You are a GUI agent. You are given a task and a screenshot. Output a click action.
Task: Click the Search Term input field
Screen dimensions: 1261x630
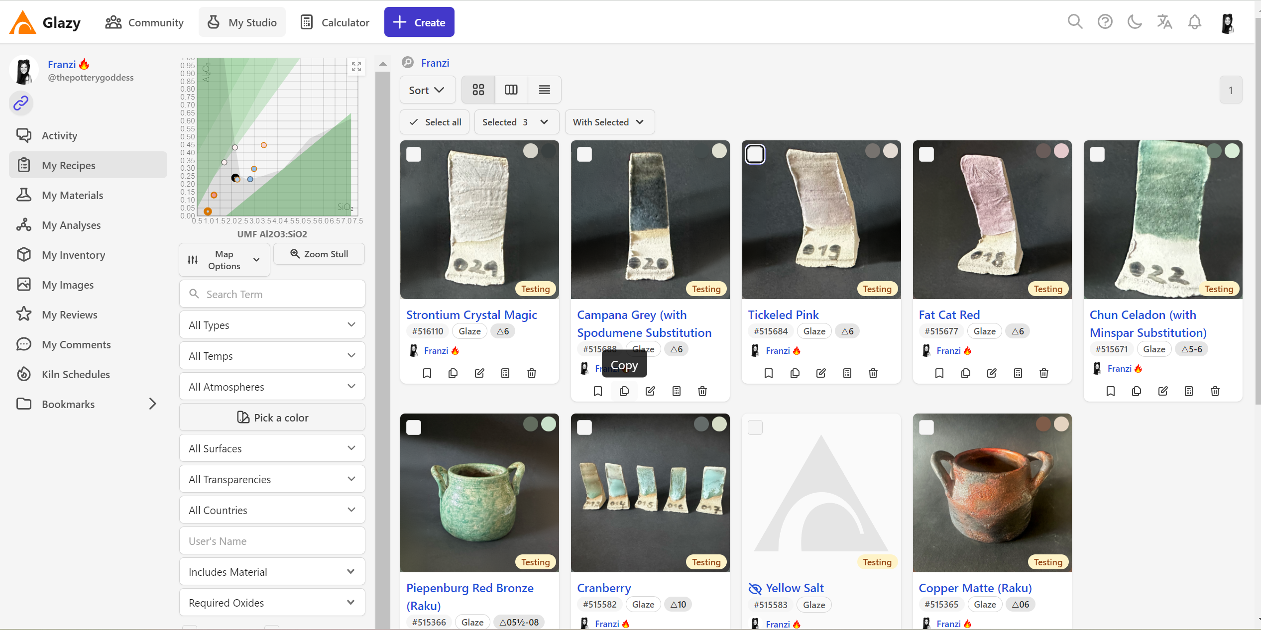click(x=279, y=294)
